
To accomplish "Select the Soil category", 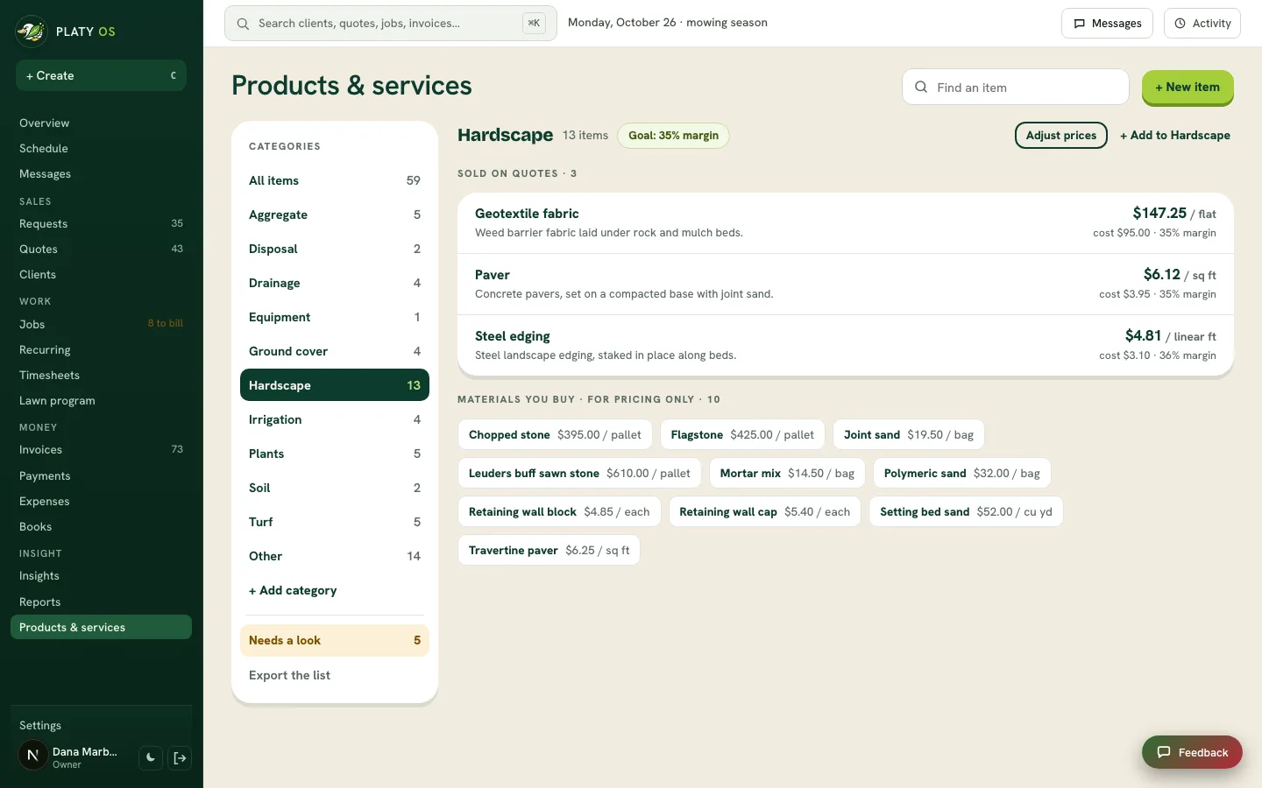I will pos(335,488).
